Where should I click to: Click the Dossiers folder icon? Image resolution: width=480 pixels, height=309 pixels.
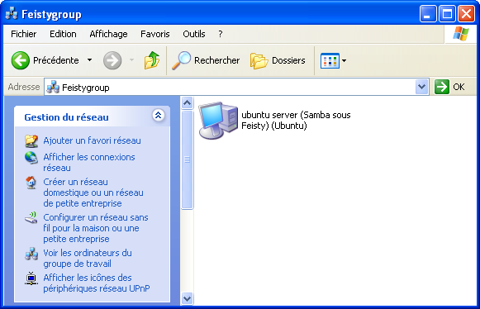(259, 60)
